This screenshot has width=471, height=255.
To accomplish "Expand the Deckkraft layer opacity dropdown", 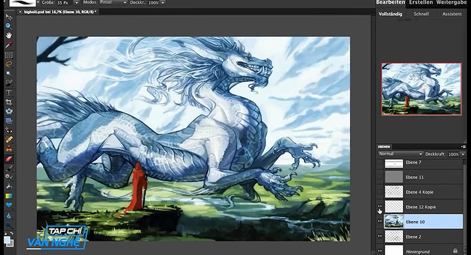I will pos(463,154).
